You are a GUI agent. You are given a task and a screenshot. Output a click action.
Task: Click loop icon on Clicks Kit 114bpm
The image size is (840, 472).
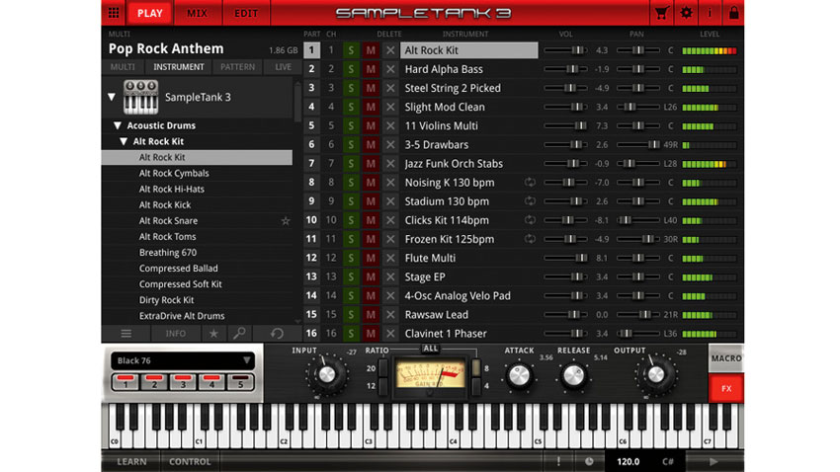tap(530, 220)
